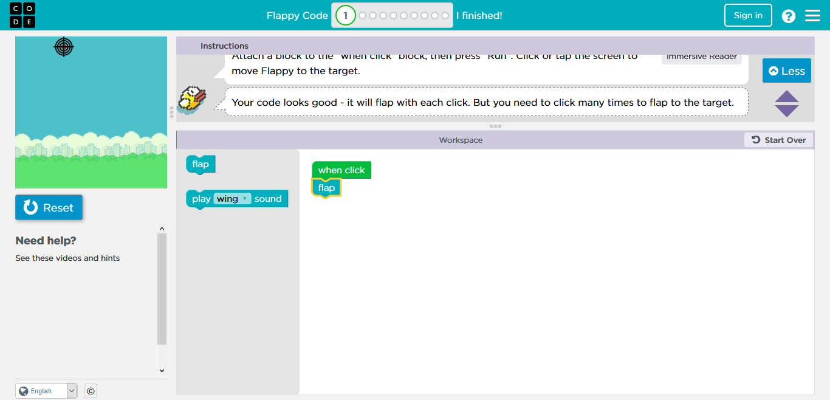This screenshot has width=830, height=400.
Task: Select the attached flap block in workspace
Action: tap(326, 188)
